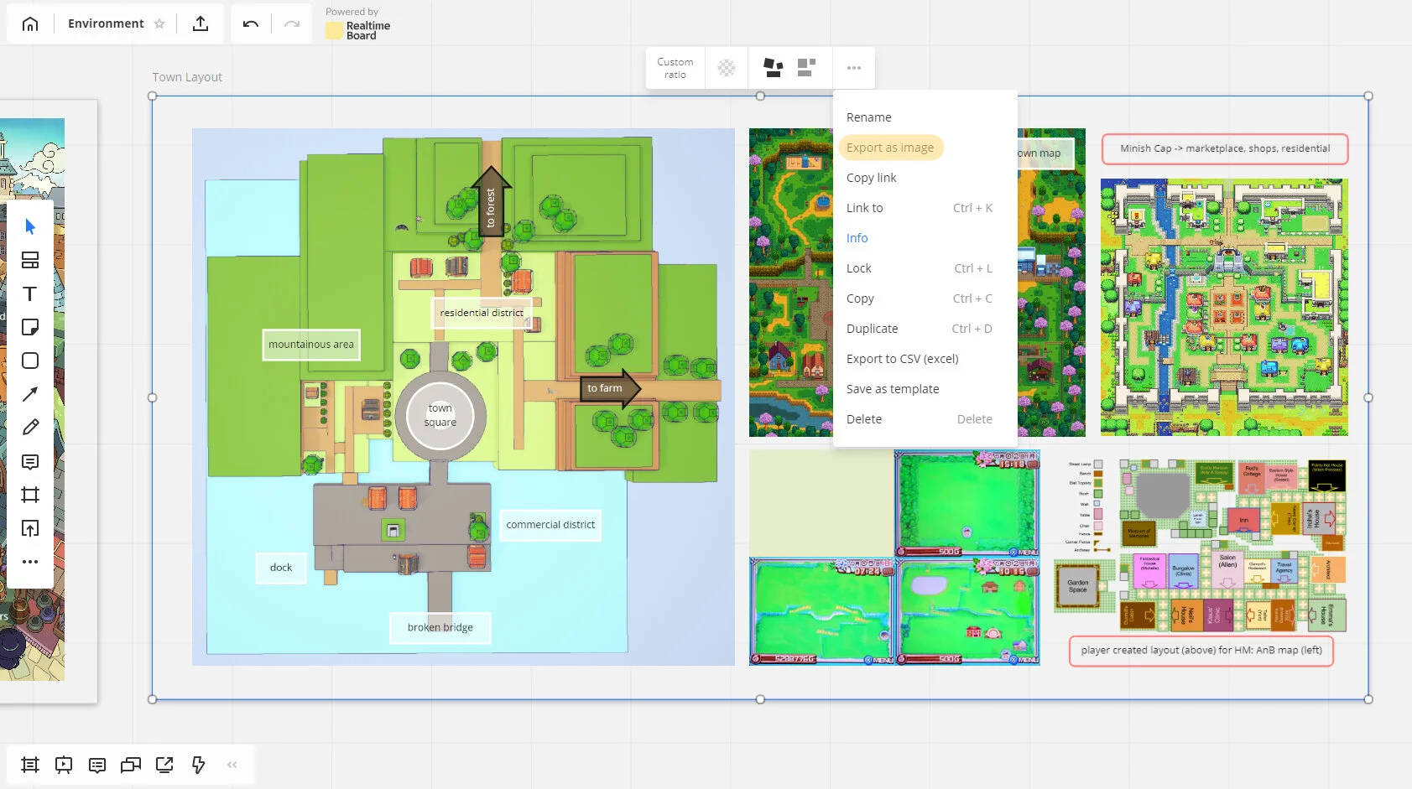Choose frame background color swatch
Image resolution: width=1412 pixels, height=789 pixels.
tap(727, 68)
